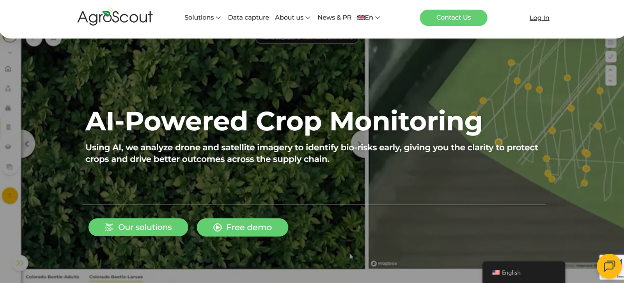Image resolution: width=624 pixels, height=283 pixels.
Task: Open News & PR menu item
Action: (334, 18)
